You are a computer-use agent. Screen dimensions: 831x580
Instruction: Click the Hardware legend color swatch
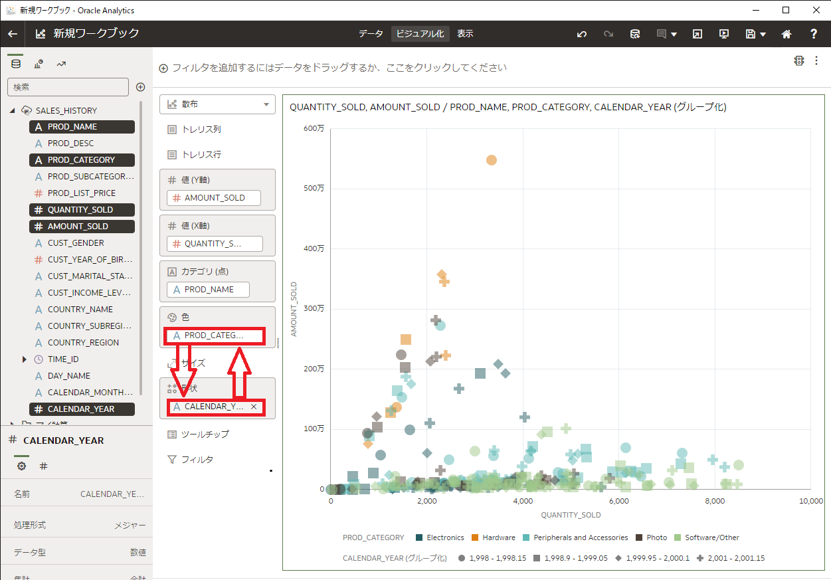point(476,537)
